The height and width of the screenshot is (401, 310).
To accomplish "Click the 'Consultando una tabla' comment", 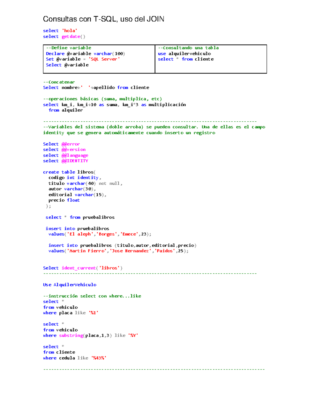I will [189, 48].
